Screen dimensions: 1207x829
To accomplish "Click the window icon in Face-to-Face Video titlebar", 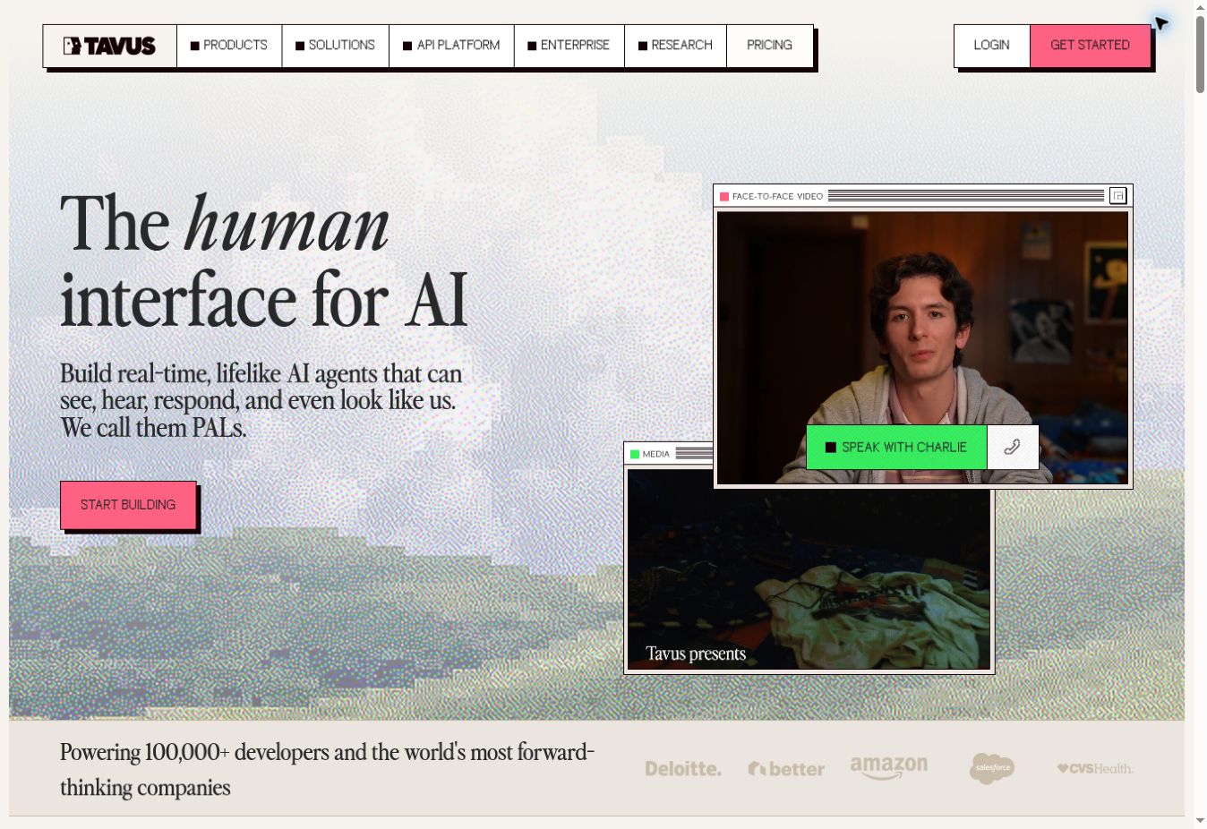I will (1117, 195).
